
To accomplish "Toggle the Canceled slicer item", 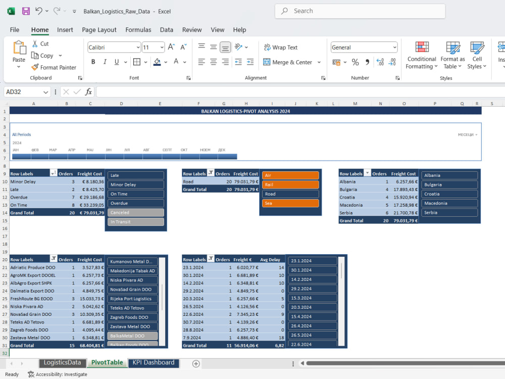I will click(x=135, y=213).
